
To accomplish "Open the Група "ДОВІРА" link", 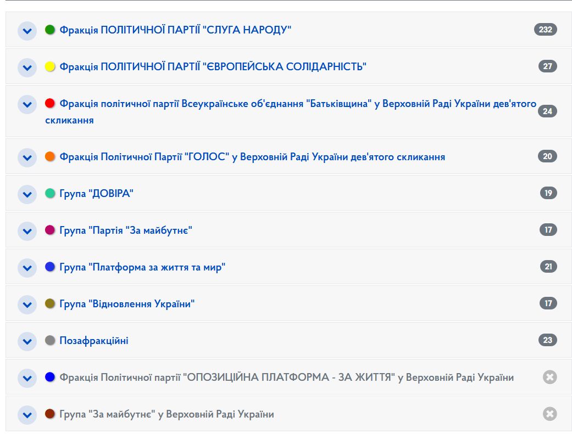I will [97, 194].
